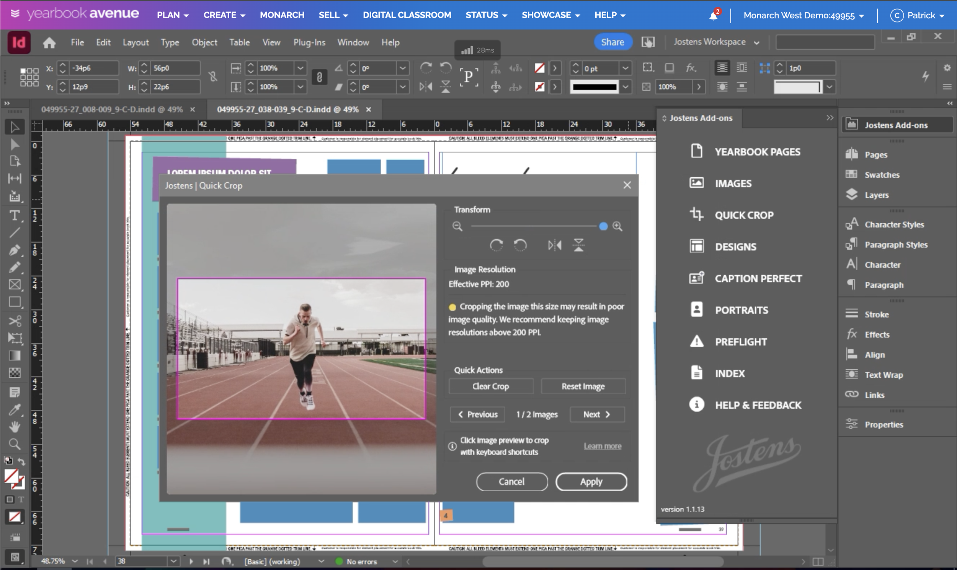
Task: Select the Rectangle Frame tool
Action: [x=15, y=284]
